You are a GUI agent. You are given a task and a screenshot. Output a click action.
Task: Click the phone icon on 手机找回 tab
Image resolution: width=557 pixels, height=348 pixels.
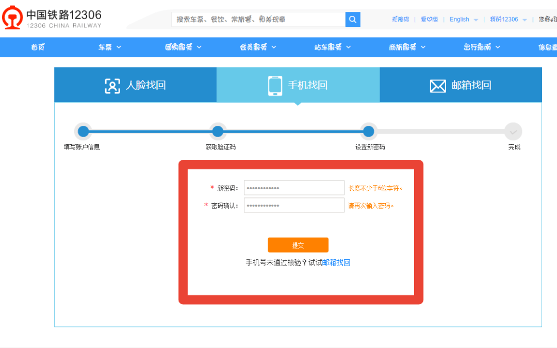click(275, 86)
